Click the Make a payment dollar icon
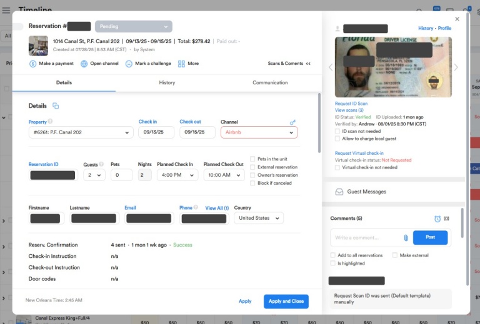 pyautogui.click(x=32, y=64)
